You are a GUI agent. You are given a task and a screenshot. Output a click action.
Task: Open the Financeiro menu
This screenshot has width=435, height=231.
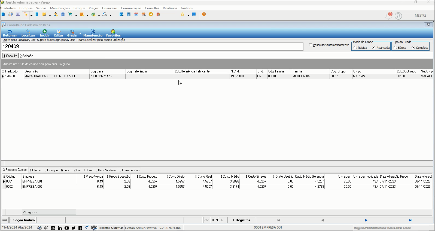pos(109,8)
